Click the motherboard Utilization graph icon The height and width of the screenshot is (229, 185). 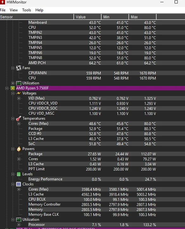coord(19,83)
